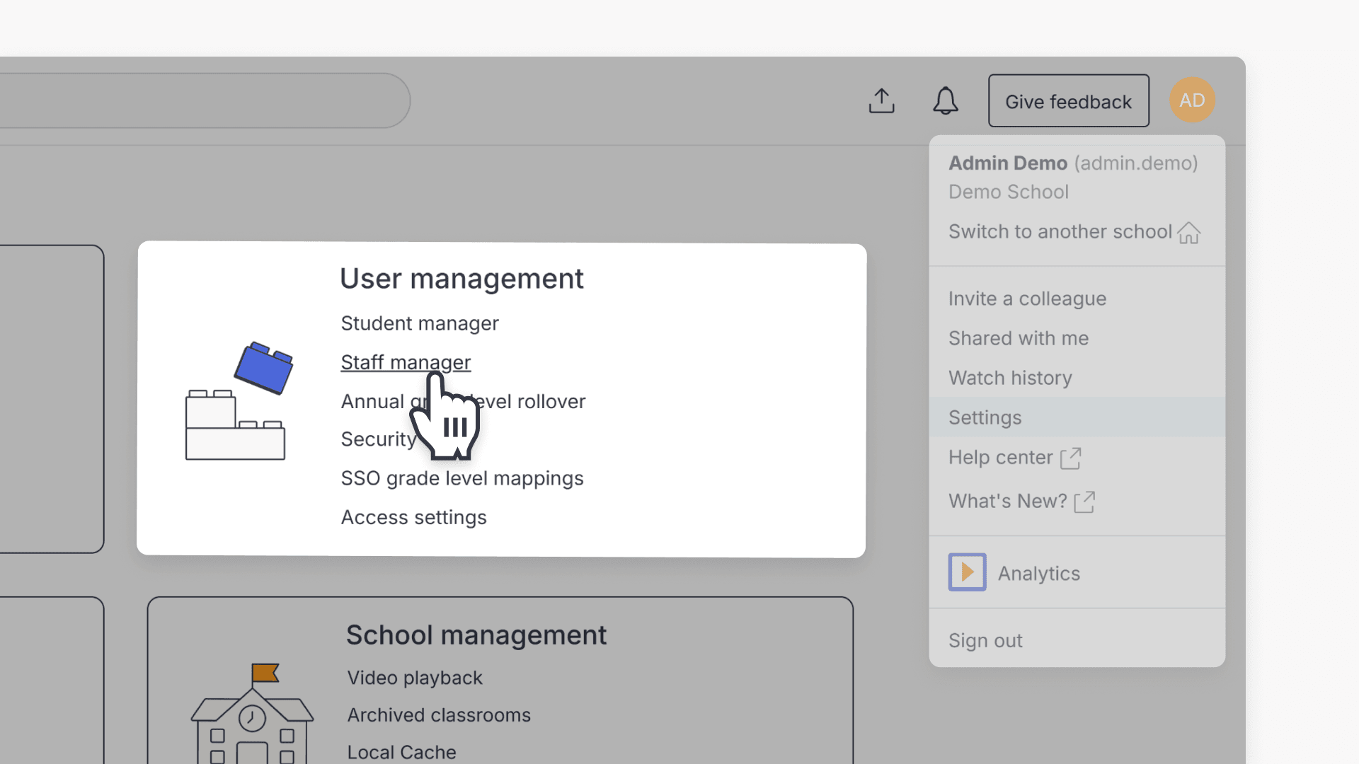Open notifications via the bell icon

pyautogui.click(x=946, y=100)
